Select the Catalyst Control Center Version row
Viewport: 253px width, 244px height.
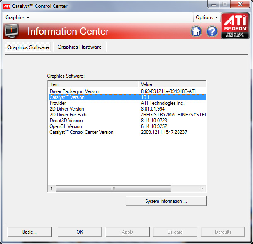click(127, 132)
